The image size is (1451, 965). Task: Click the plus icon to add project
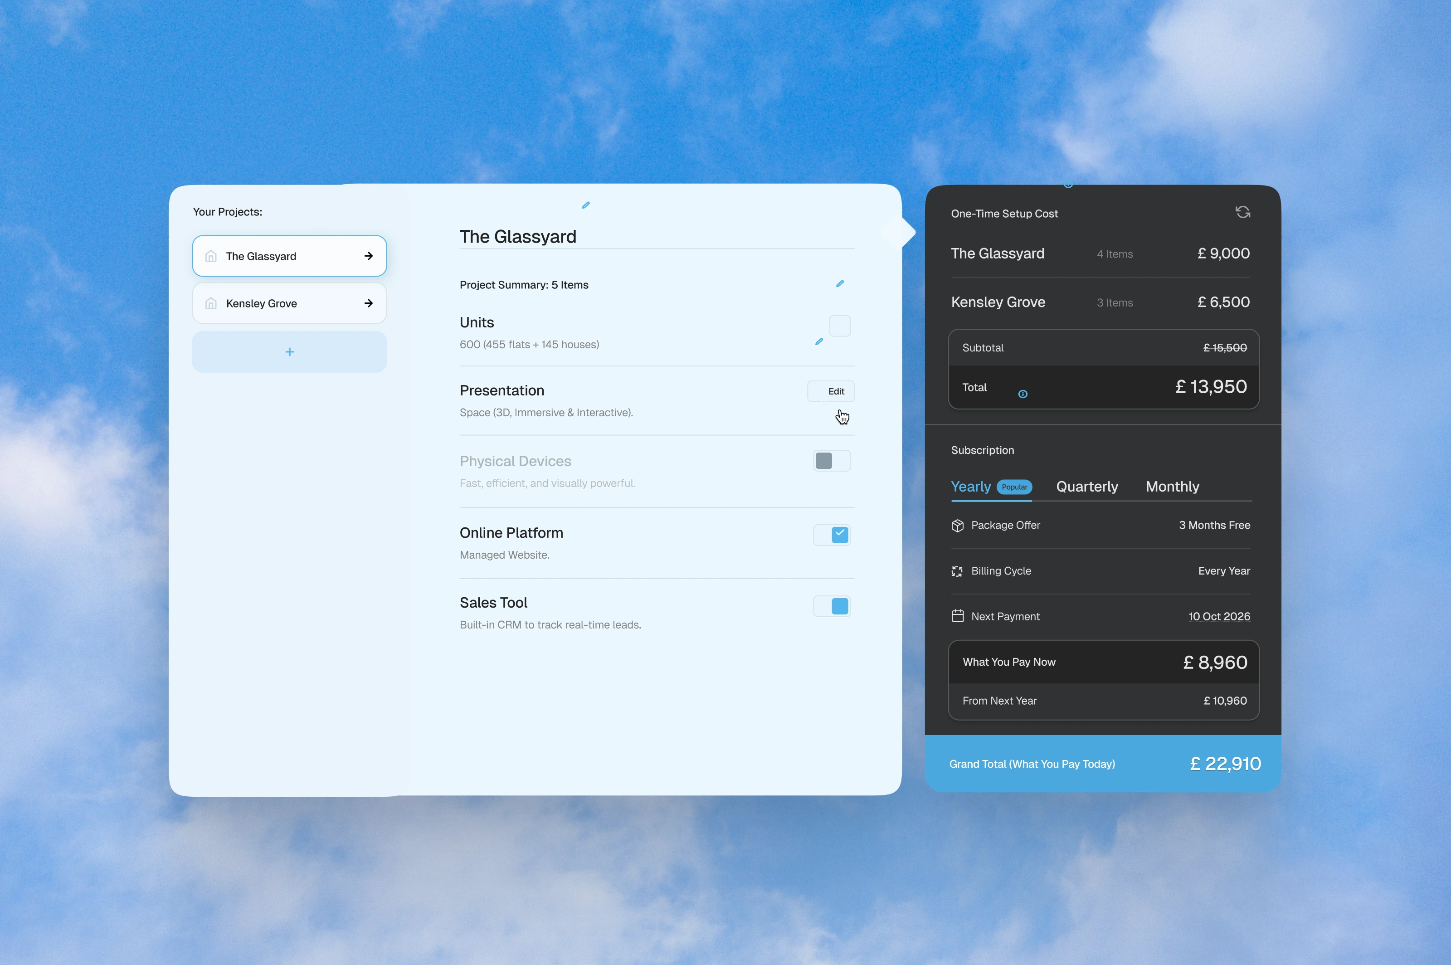click(290, 352)
